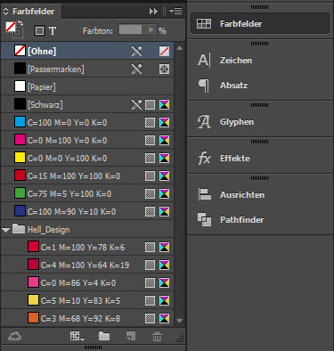Select swatch C=0 M=100 Y=0 K=0

coord(87,140)
